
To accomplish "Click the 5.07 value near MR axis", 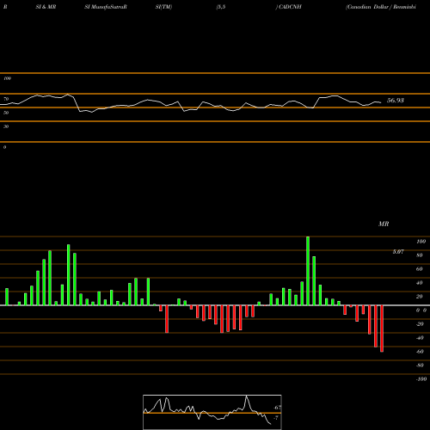I will point(398,252).
